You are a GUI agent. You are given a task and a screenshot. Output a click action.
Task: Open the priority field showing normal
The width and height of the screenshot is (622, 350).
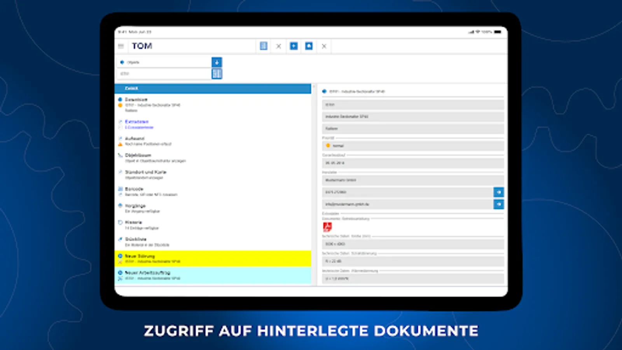[413, 146]
